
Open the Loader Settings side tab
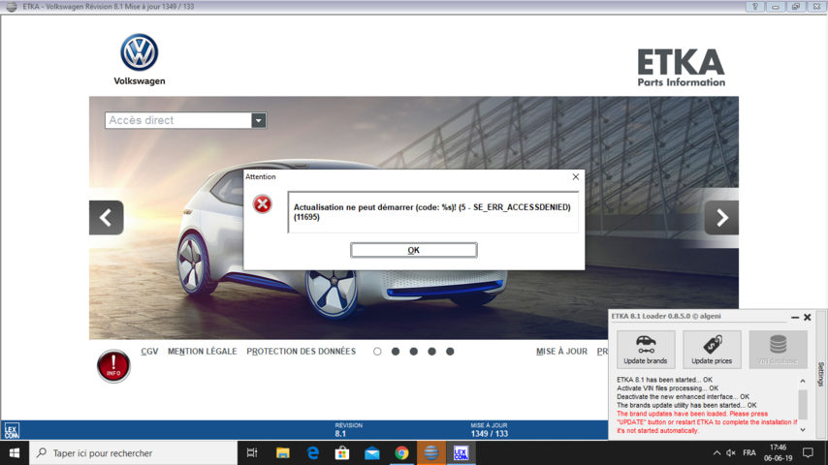point(821,374)
